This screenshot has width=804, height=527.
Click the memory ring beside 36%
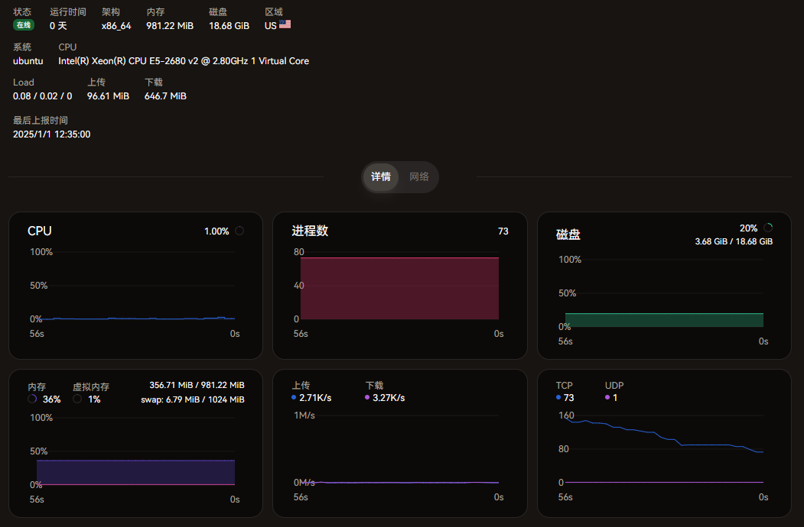coord(32,399)
